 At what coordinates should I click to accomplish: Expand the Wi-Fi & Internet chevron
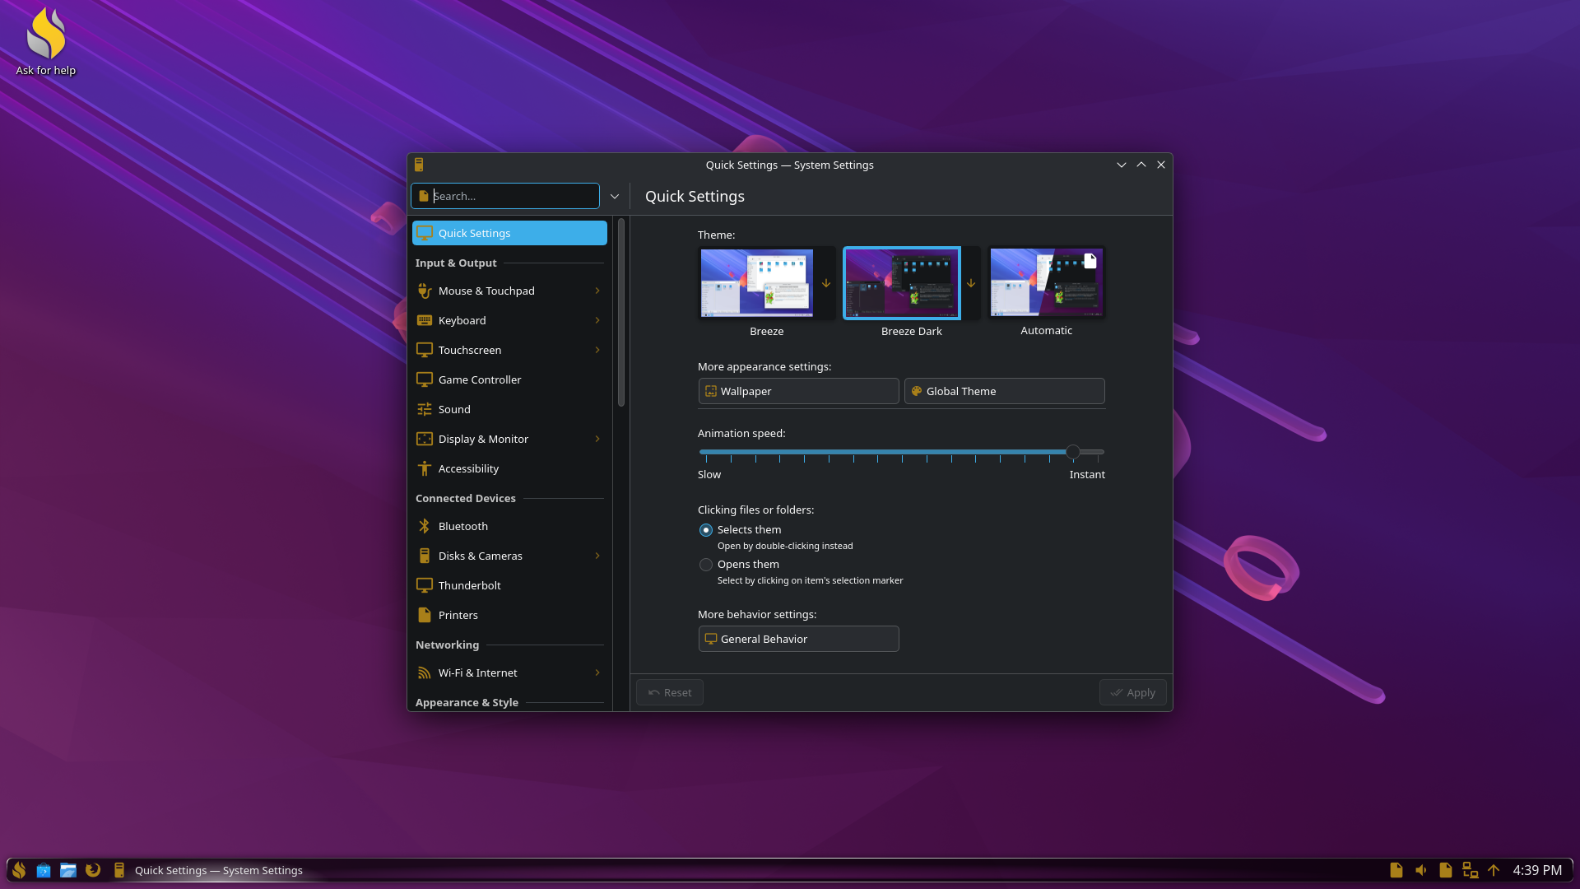point(597,673)
